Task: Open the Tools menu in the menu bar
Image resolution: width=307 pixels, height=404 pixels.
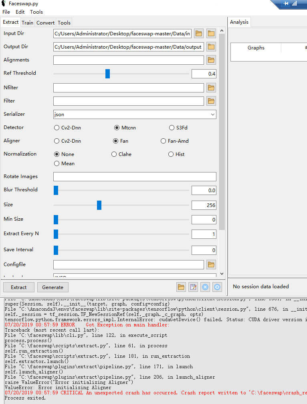Action: 36,12
